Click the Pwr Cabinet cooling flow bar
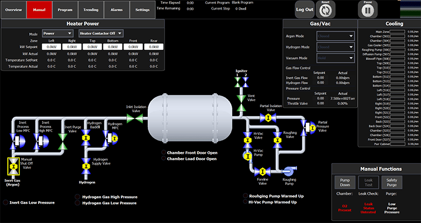The width and height of the screenshot is (421, 223). click(397, 144)
